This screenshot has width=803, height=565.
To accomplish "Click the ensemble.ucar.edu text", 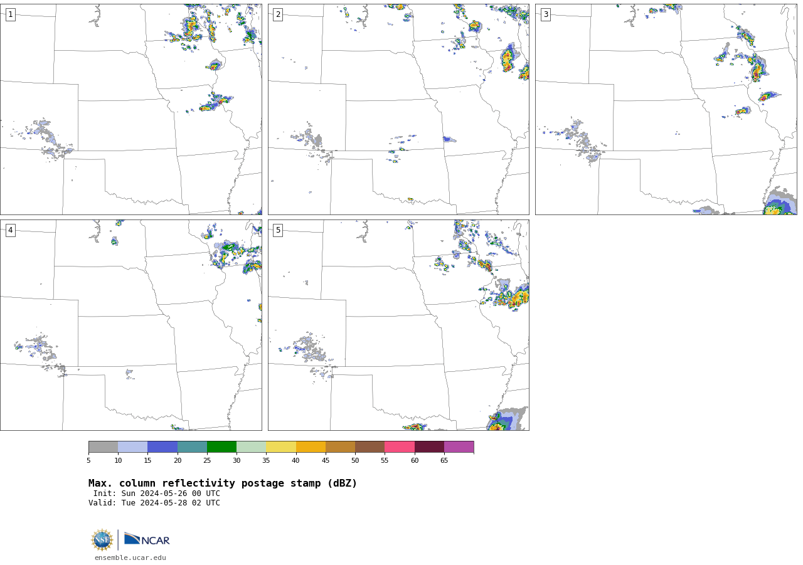I will [130, 557].
